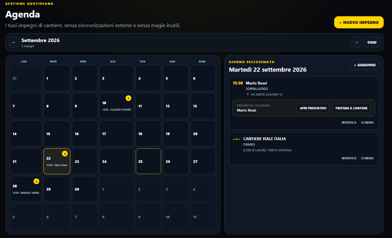Select day 25 in the calendar
This screenshot has width=392, height=238.
tap(148, 161)
